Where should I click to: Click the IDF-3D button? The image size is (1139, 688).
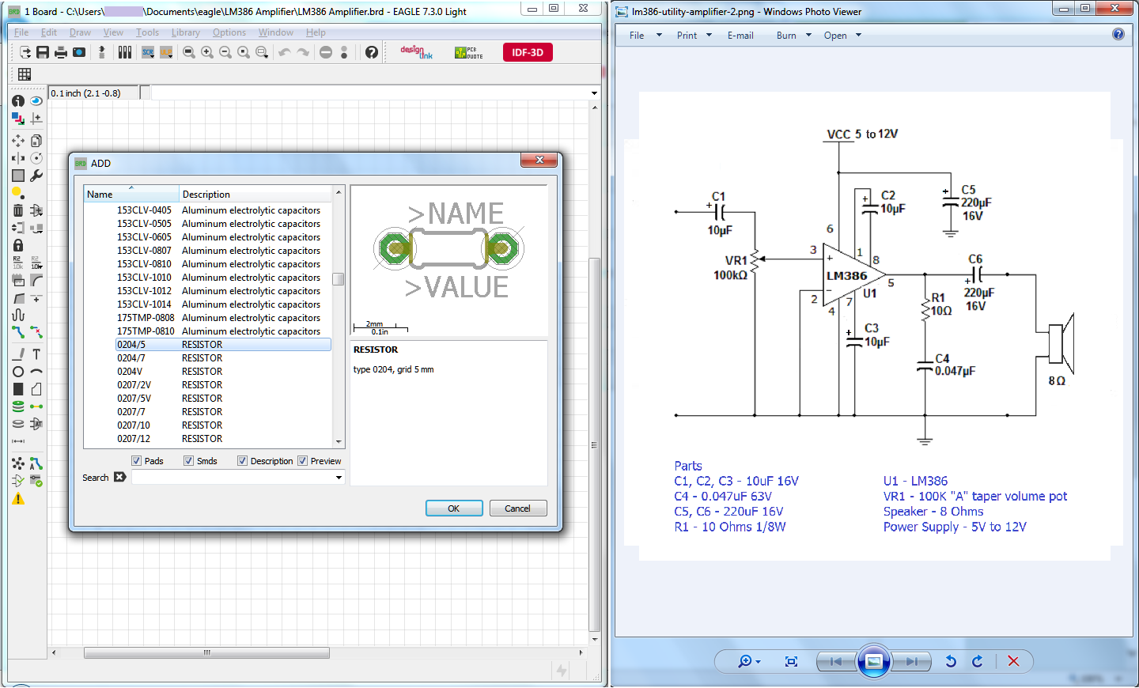pyautogui.click(x=528, y=52)
